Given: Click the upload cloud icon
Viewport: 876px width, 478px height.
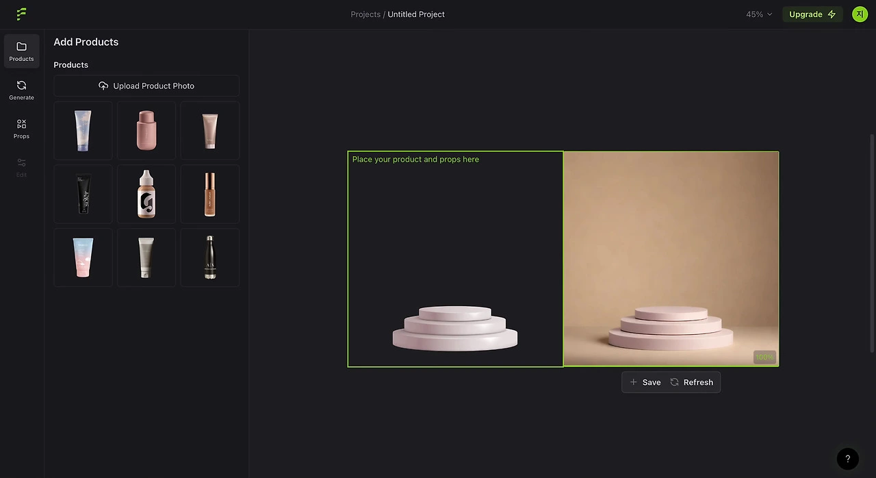Looking at the screenshot, I should [103, 86].
